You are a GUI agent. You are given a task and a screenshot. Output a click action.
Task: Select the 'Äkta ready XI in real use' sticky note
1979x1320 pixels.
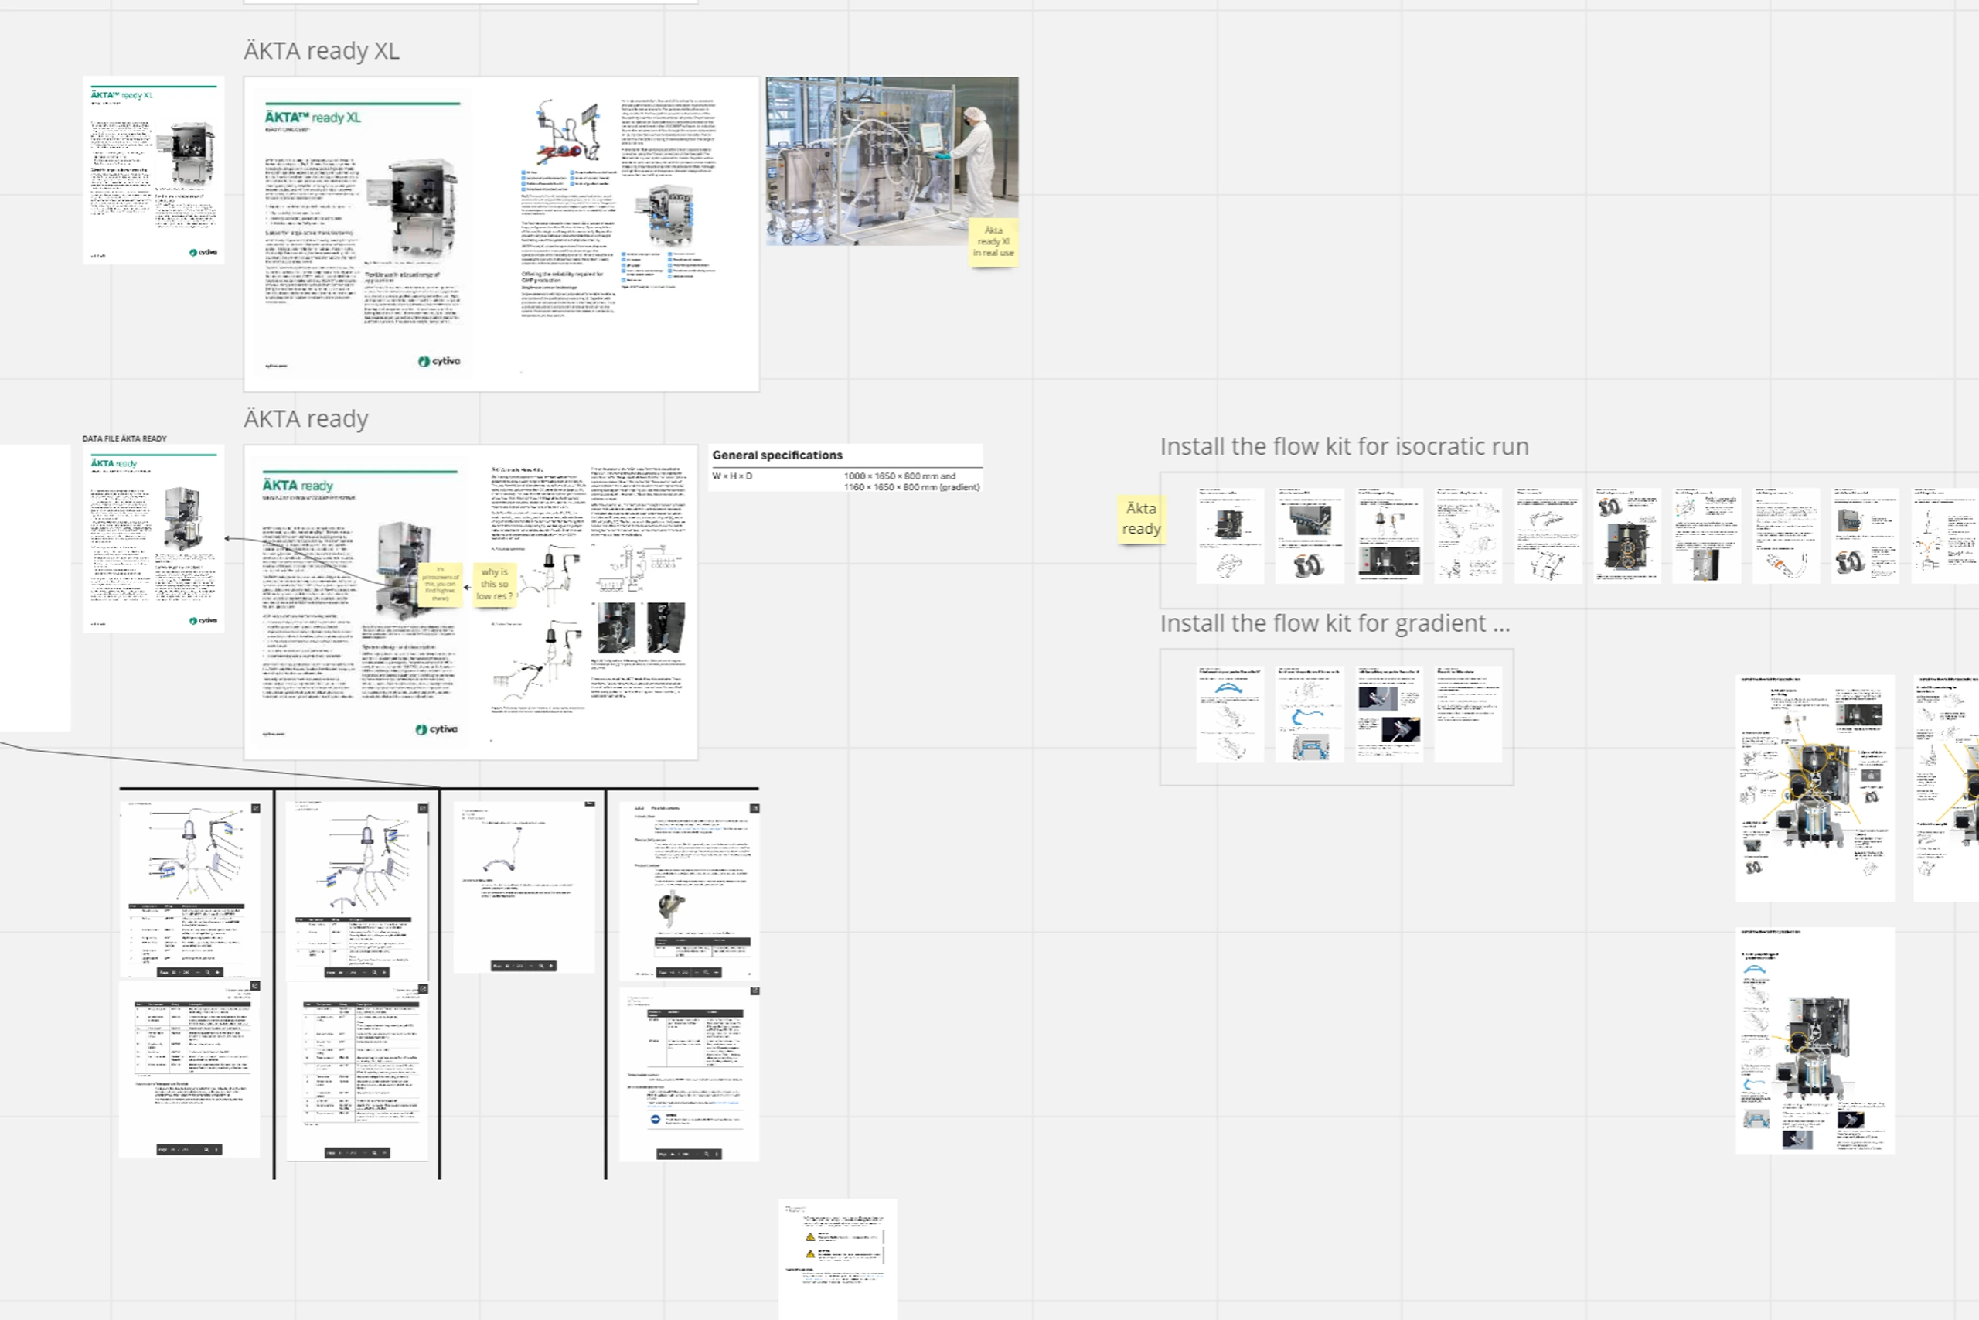(x=993, y=241)
